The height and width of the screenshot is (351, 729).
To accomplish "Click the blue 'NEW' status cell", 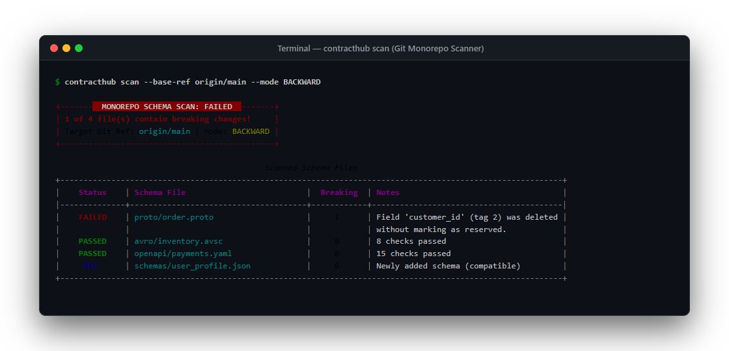I will pos(90,266).
